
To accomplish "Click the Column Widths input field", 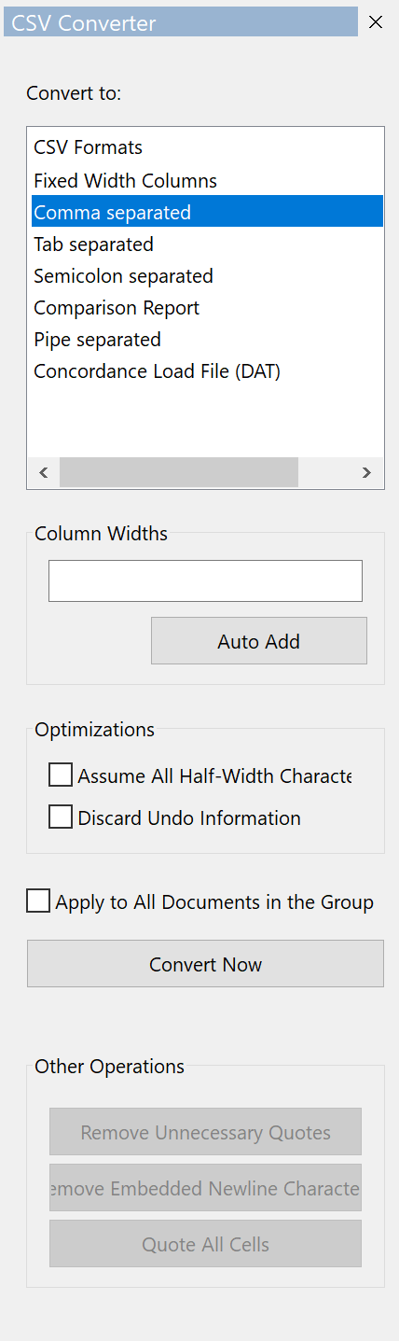I will 205,580.
